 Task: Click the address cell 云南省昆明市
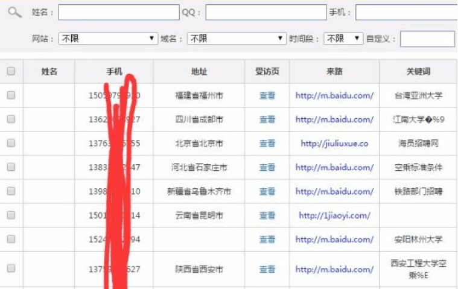(199, 215)
